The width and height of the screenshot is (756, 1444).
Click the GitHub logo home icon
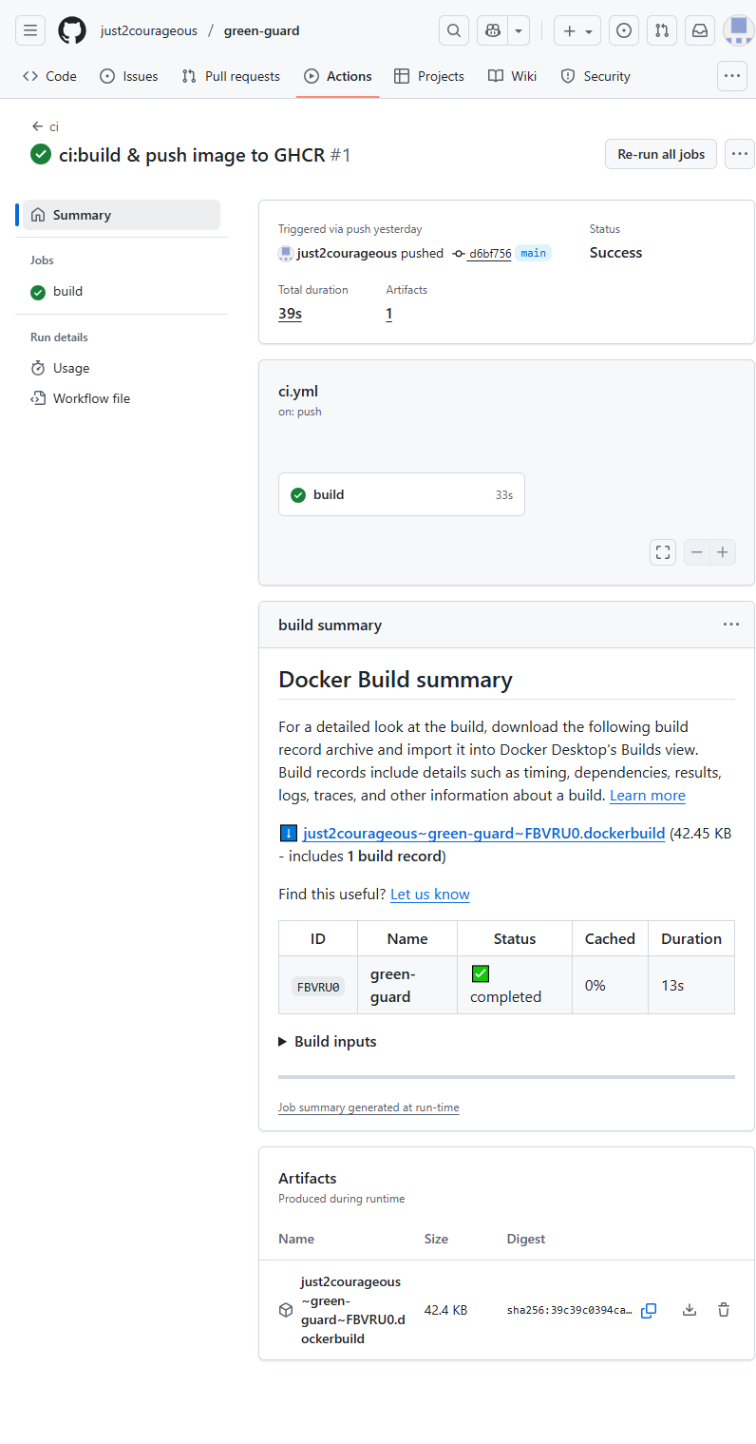tap(72, 30)
